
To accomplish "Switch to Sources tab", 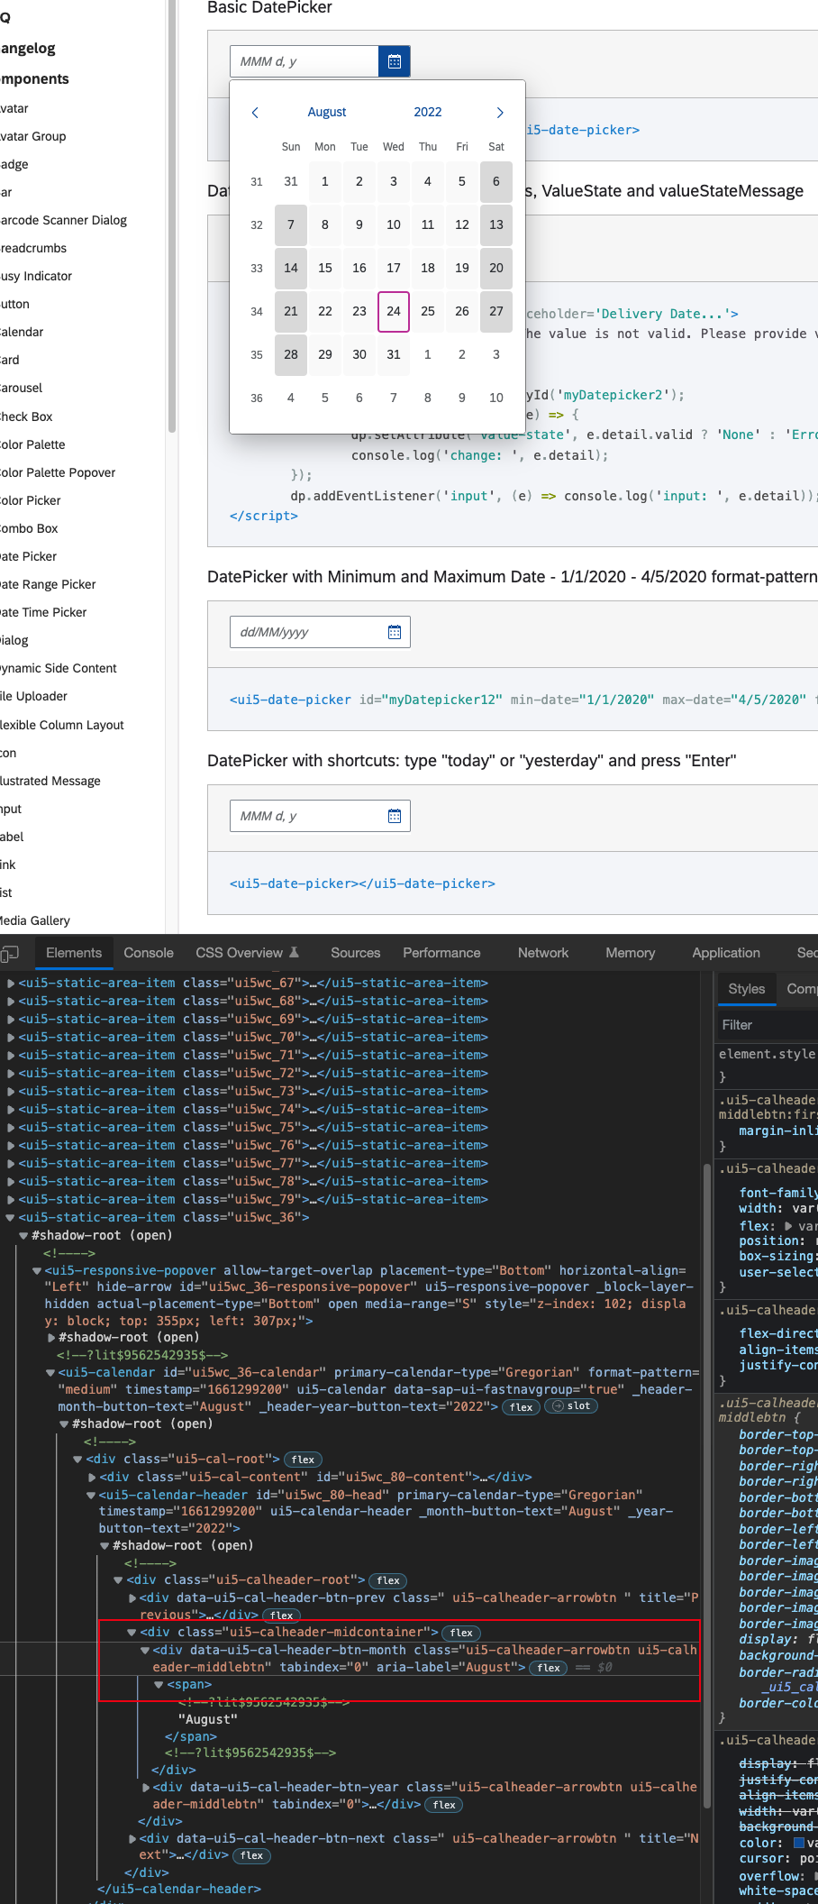I will point(356,953).
